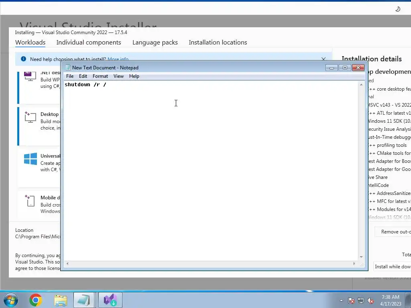Toggle dark theme moon icon in installer
This screenshot has height=308, width=411.
(x=398, y=9)
